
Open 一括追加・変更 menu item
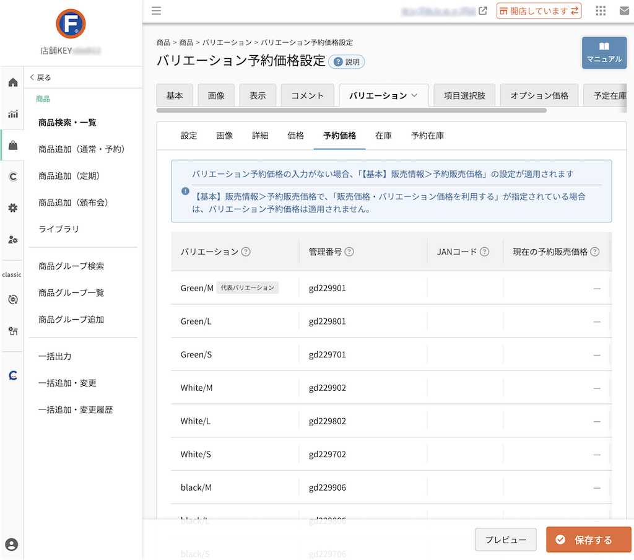(67, 383)
